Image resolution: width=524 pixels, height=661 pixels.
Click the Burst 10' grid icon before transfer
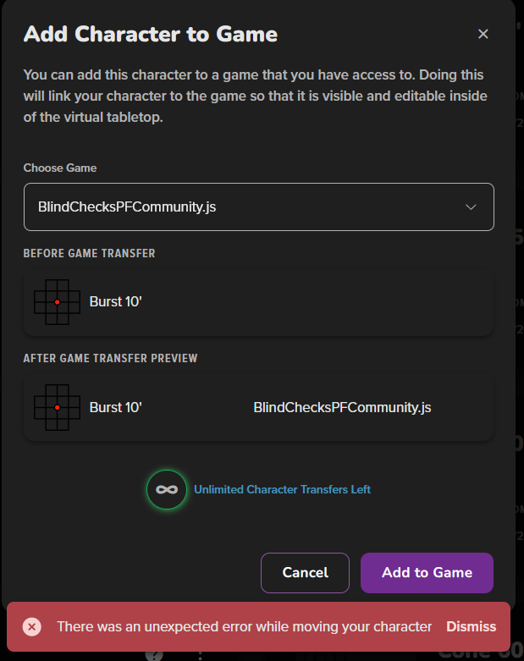[57, 302]
